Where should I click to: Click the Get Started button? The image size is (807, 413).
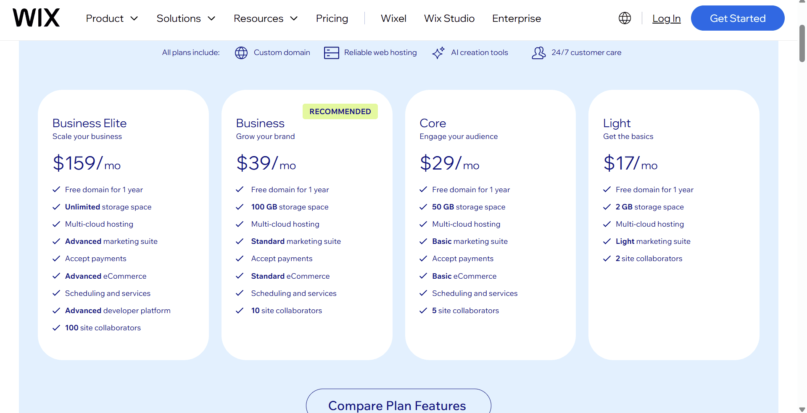coord(738,18)
